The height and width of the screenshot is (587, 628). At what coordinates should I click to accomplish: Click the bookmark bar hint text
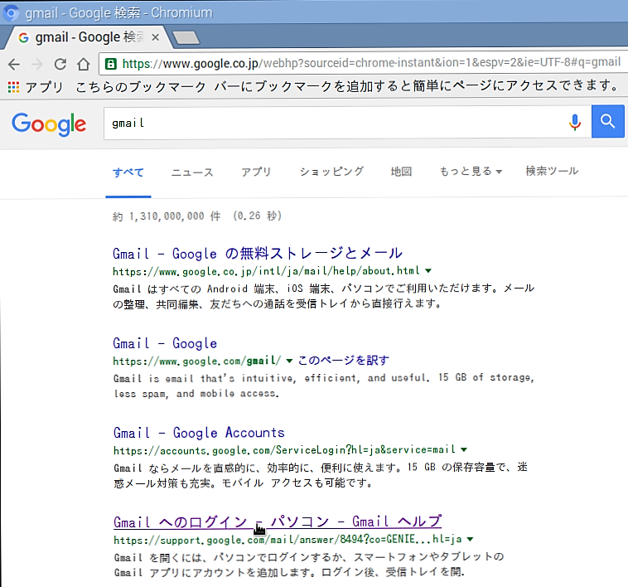347,86
